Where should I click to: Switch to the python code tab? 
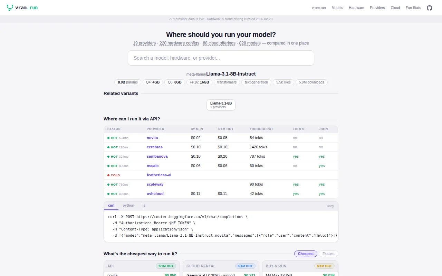[128, 206]
